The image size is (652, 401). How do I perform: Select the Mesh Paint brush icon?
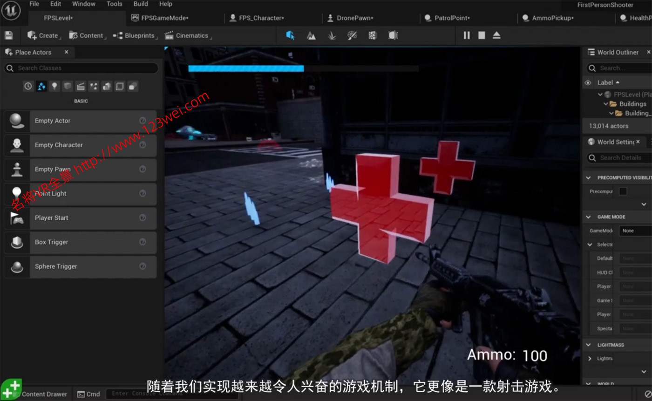352,35
